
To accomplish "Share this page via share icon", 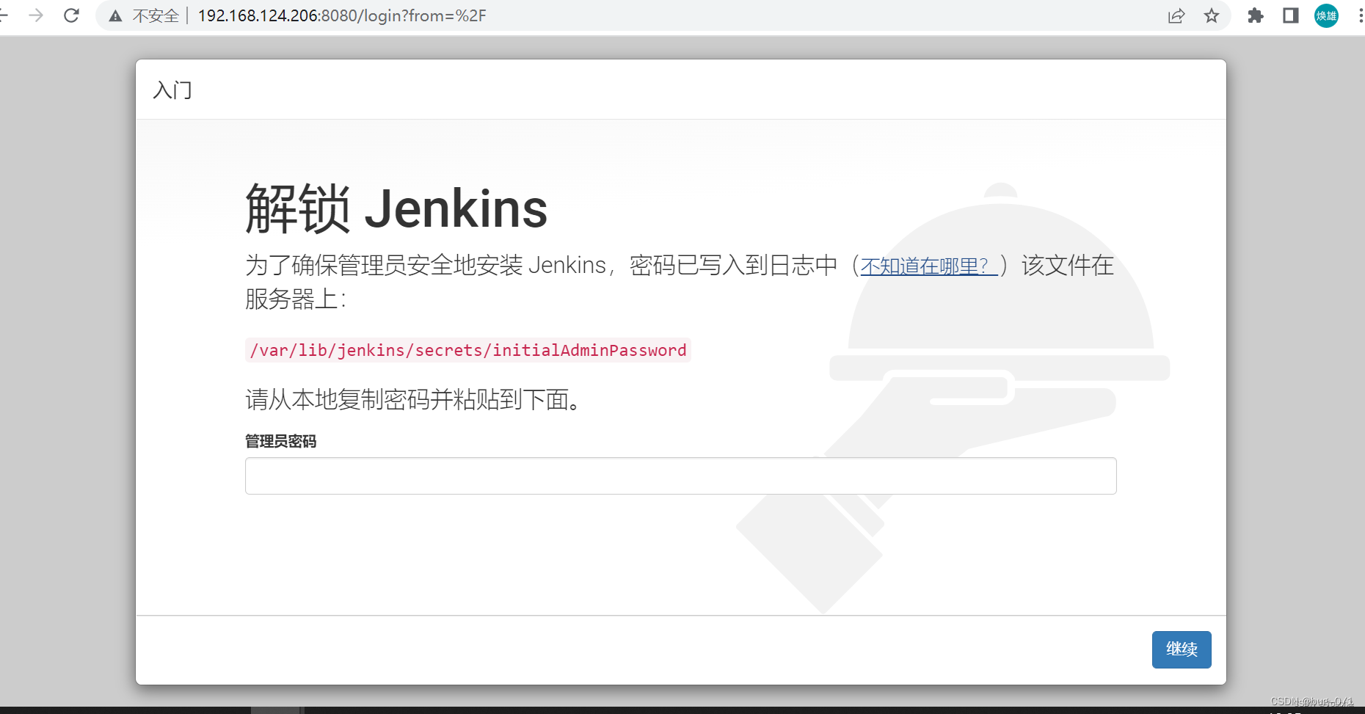I will coord(1176,15).
